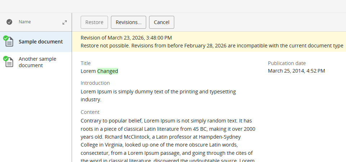346x162 pixels.
Task: Click the 'Restore not possible' warning message
Action: (212, 46)
